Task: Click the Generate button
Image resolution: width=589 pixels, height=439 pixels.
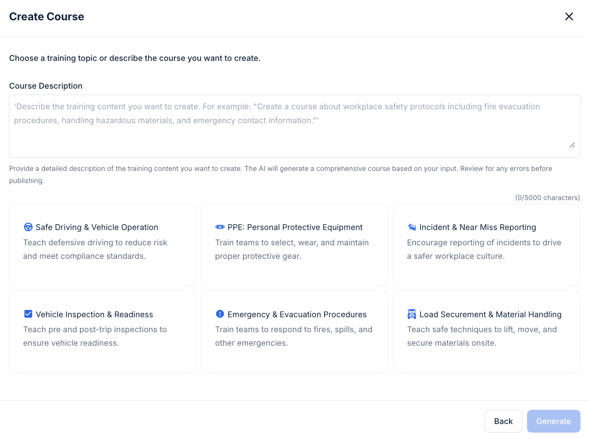Action: pyautogui.click(x=553, y=421)
